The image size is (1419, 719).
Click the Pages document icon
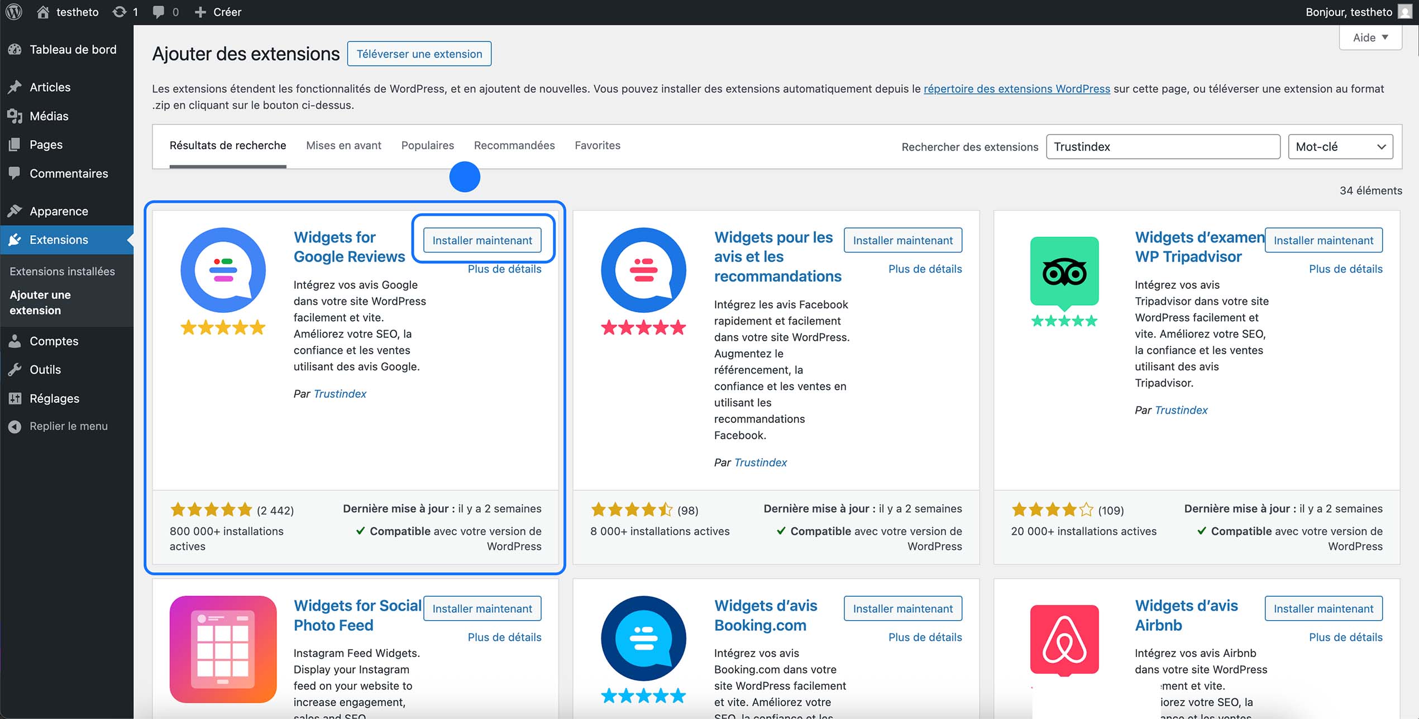15,145
